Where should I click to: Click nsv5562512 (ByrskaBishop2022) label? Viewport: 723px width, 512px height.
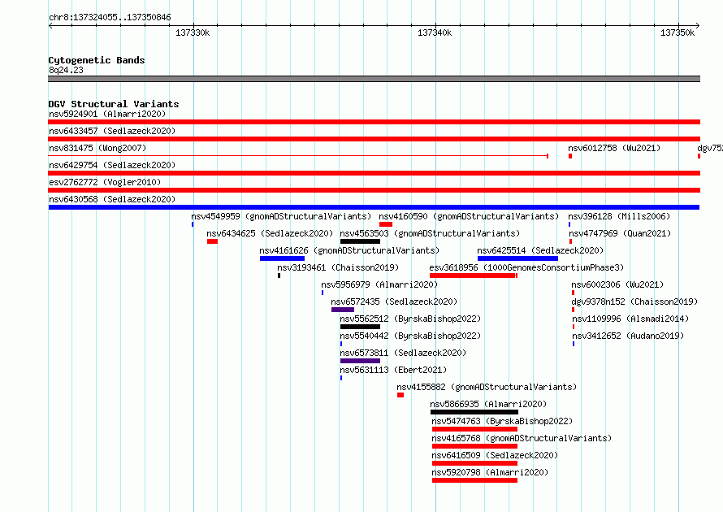coord(410,319)
